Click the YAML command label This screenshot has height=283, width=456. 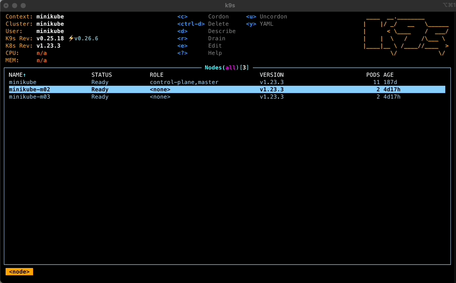point(266,24)
